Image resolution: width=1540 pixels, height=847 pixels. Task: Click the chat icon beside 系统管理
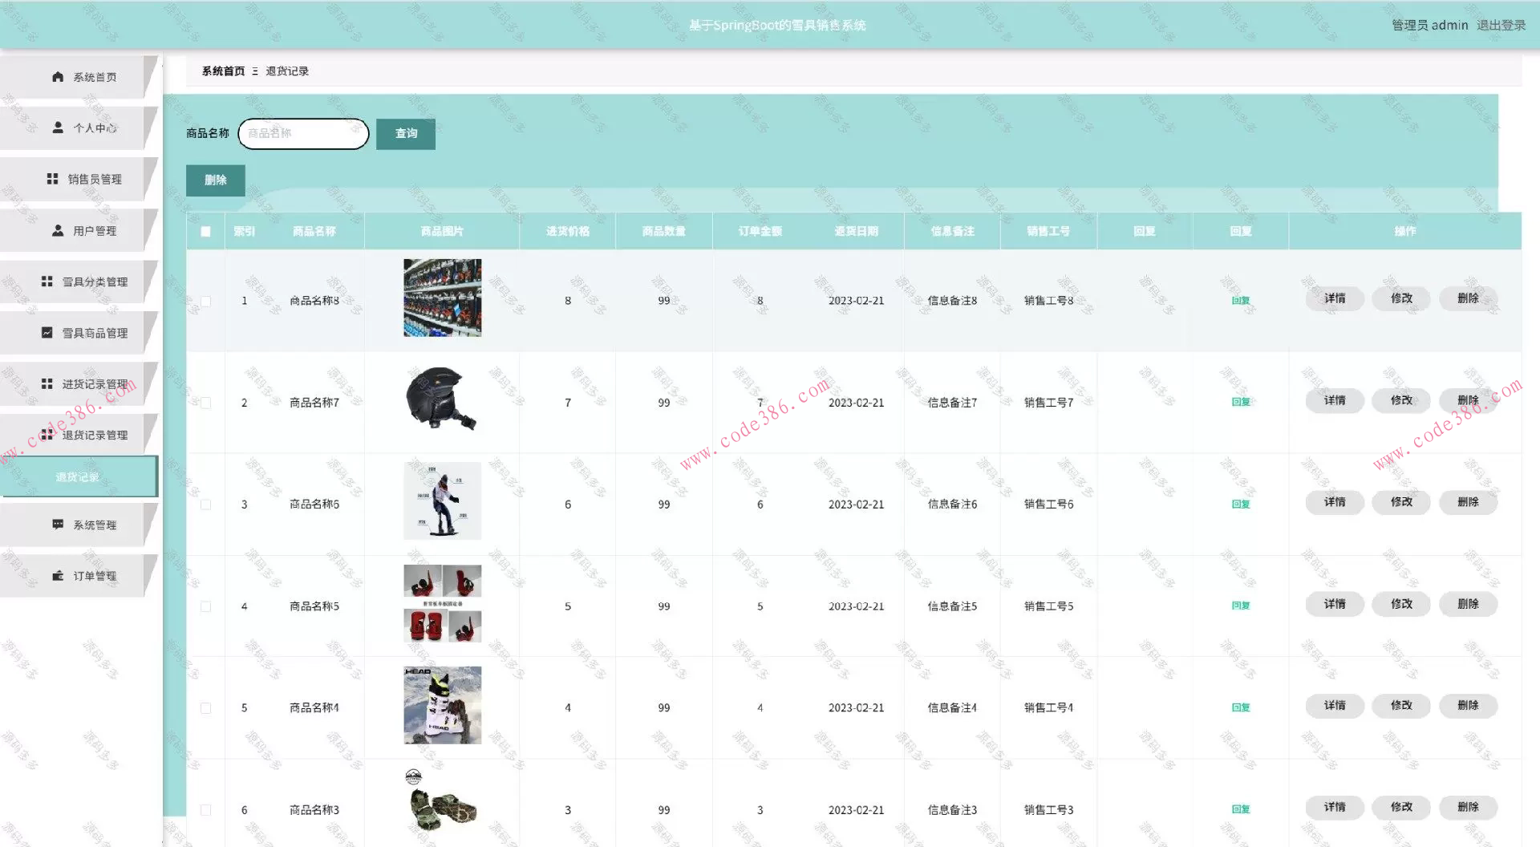(x=58, y=525)
